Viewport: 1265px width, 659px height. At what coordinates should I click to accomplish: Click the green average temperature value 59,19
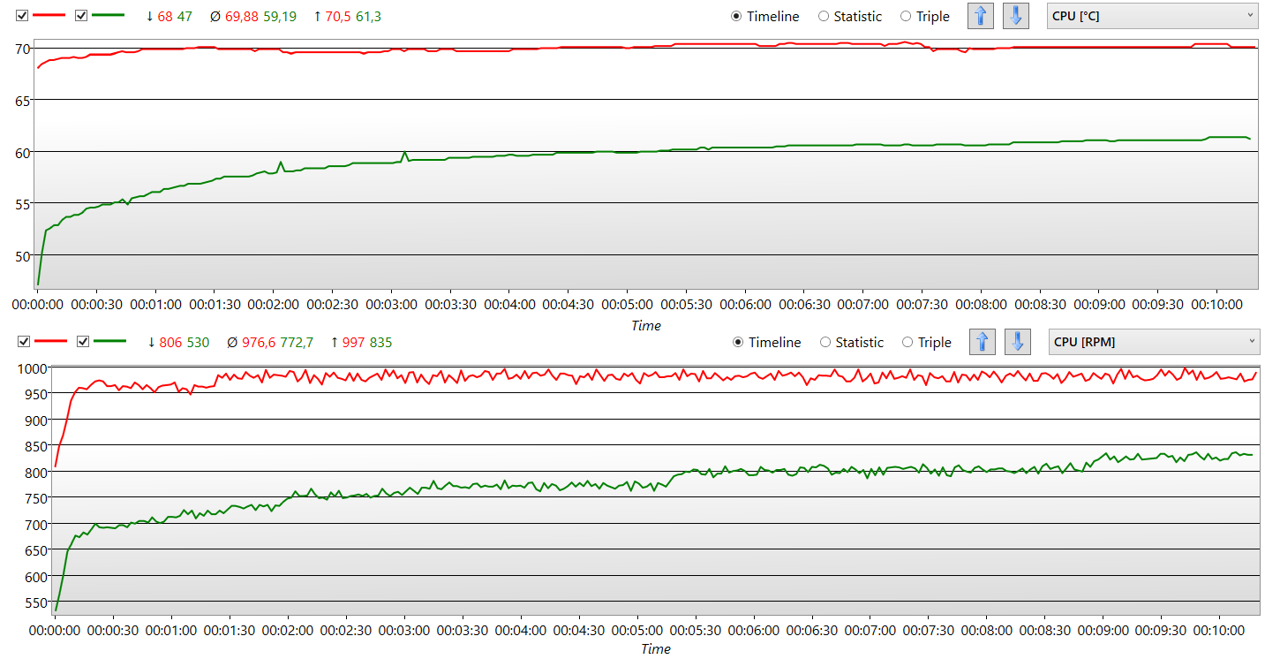[x=280, y=17]
